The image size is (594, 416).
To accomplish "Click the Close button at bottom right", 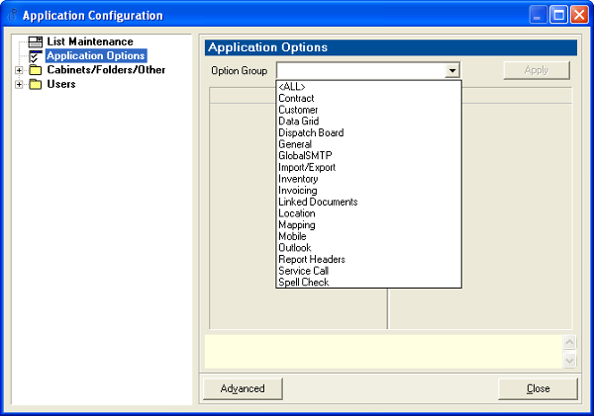I will coord(538,388).
